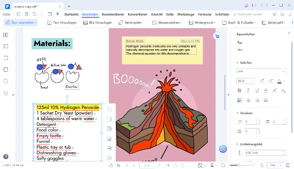The height and width of the screenshot is (169, 294).
Task: Open the layers panel in left sidebar
Action: pos(6,93)
